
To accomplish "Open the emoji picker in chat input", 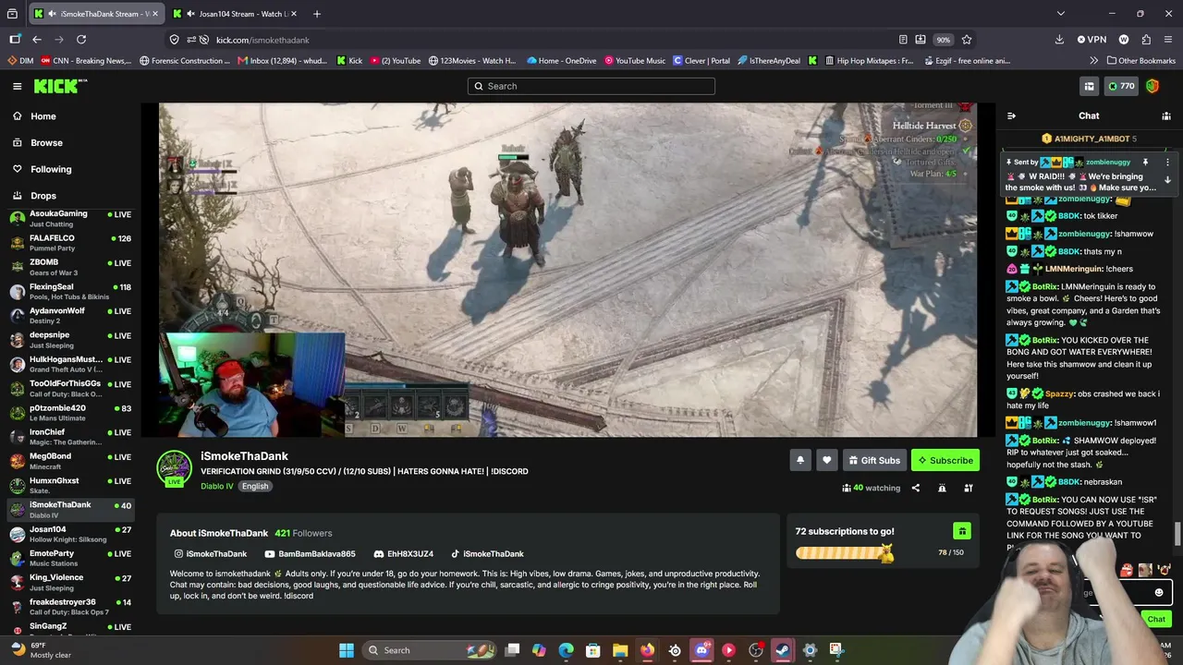I will pos(1159,593).
